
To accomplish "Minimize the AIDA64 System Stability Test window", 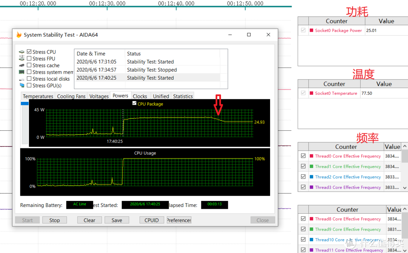I will (x=230, y=35).
